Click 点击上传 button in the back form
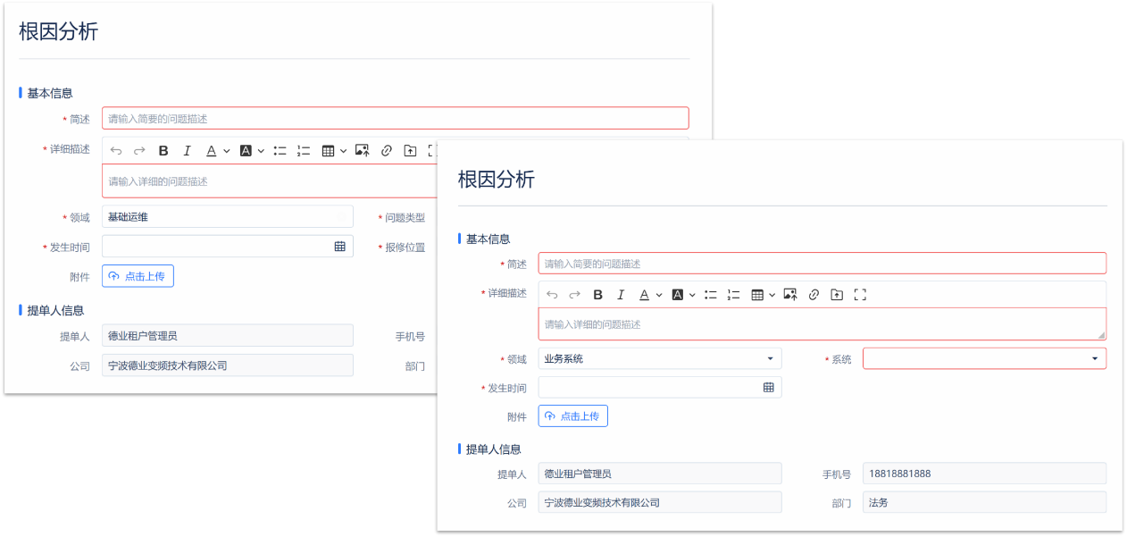 pyautogui.click(x=138, y=276)
